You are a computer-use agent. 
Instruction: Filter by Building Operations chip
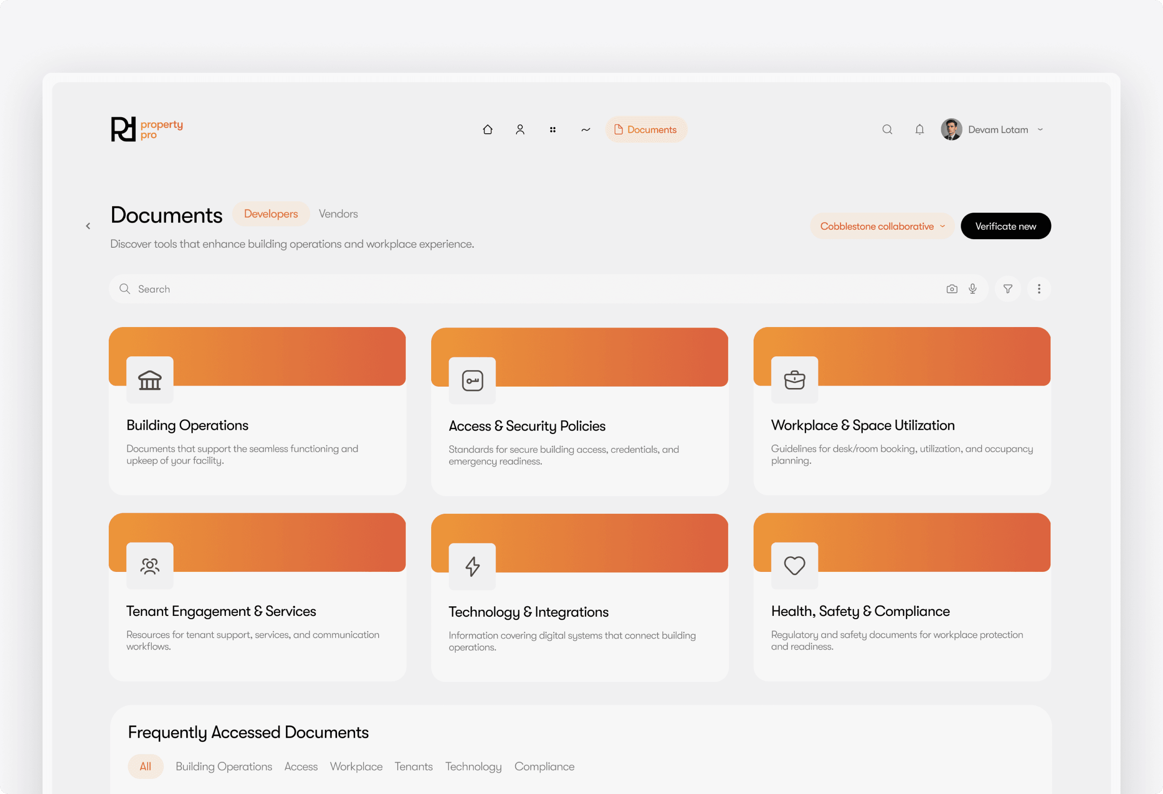(224, 767)
